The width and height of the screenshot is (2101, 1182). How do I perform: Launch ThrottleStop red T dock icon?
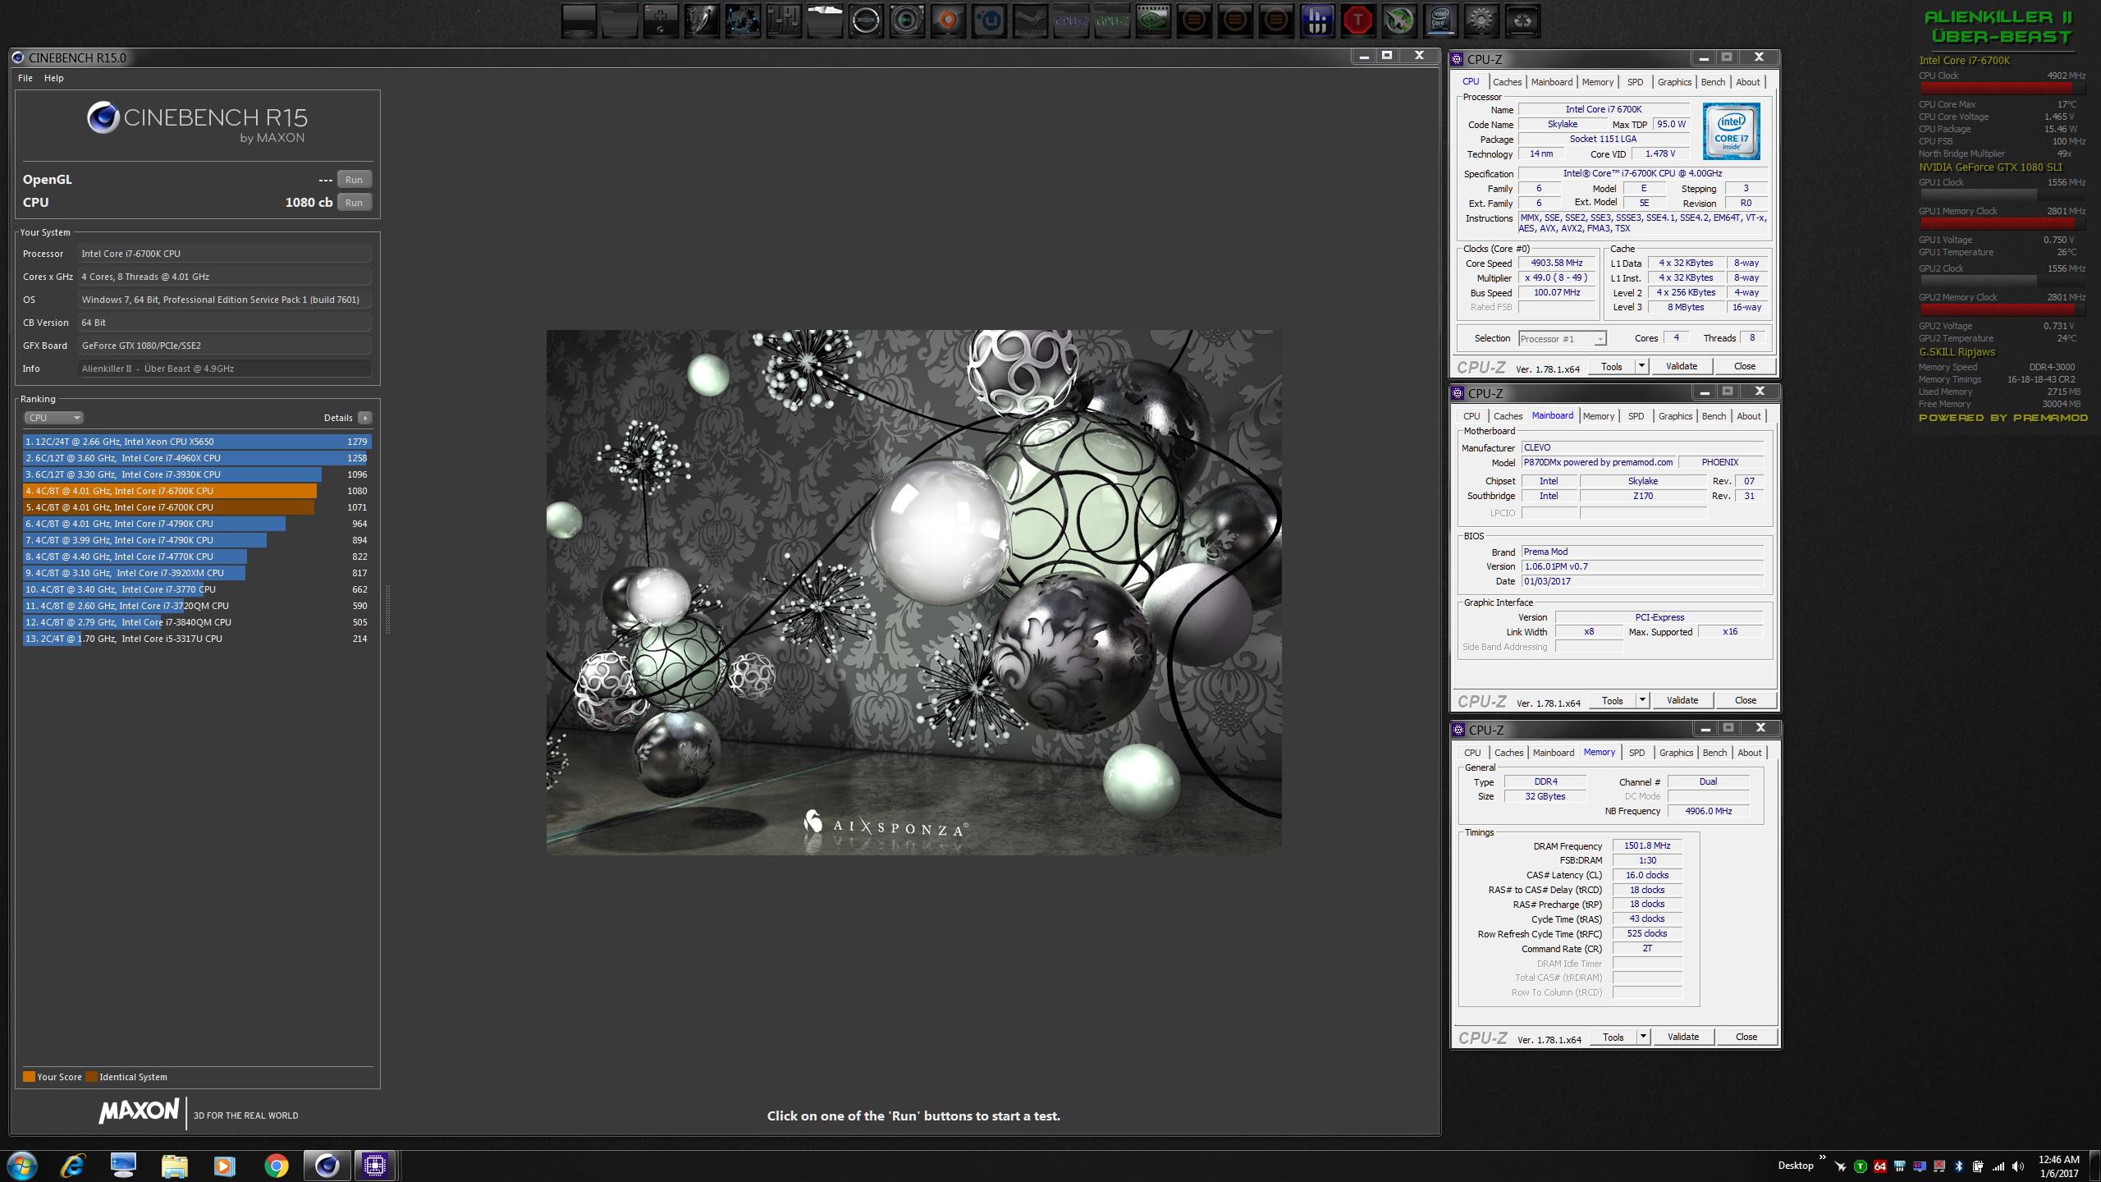[x=1358, y=21]
